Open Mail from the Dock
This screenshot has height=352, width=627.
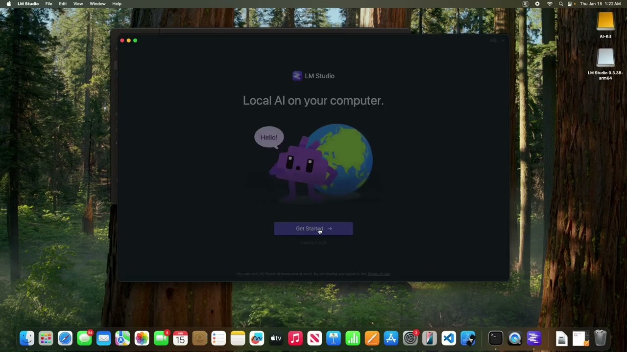pyautogui.click(x=103, y=338)
